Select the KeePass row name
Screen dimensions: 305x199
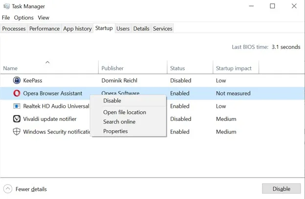click(32, 80)
